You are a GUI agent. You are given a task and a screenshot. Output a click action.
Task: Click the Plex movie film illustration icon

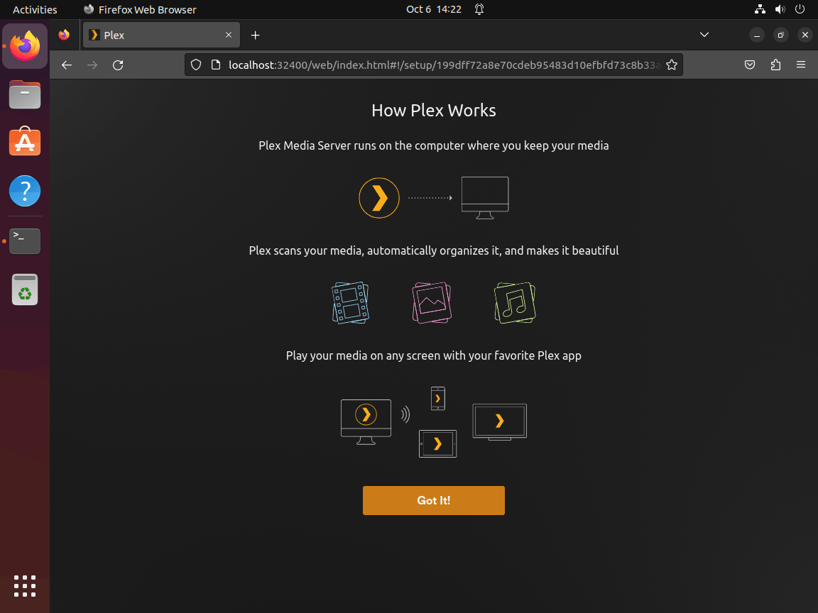coord(350,302)
